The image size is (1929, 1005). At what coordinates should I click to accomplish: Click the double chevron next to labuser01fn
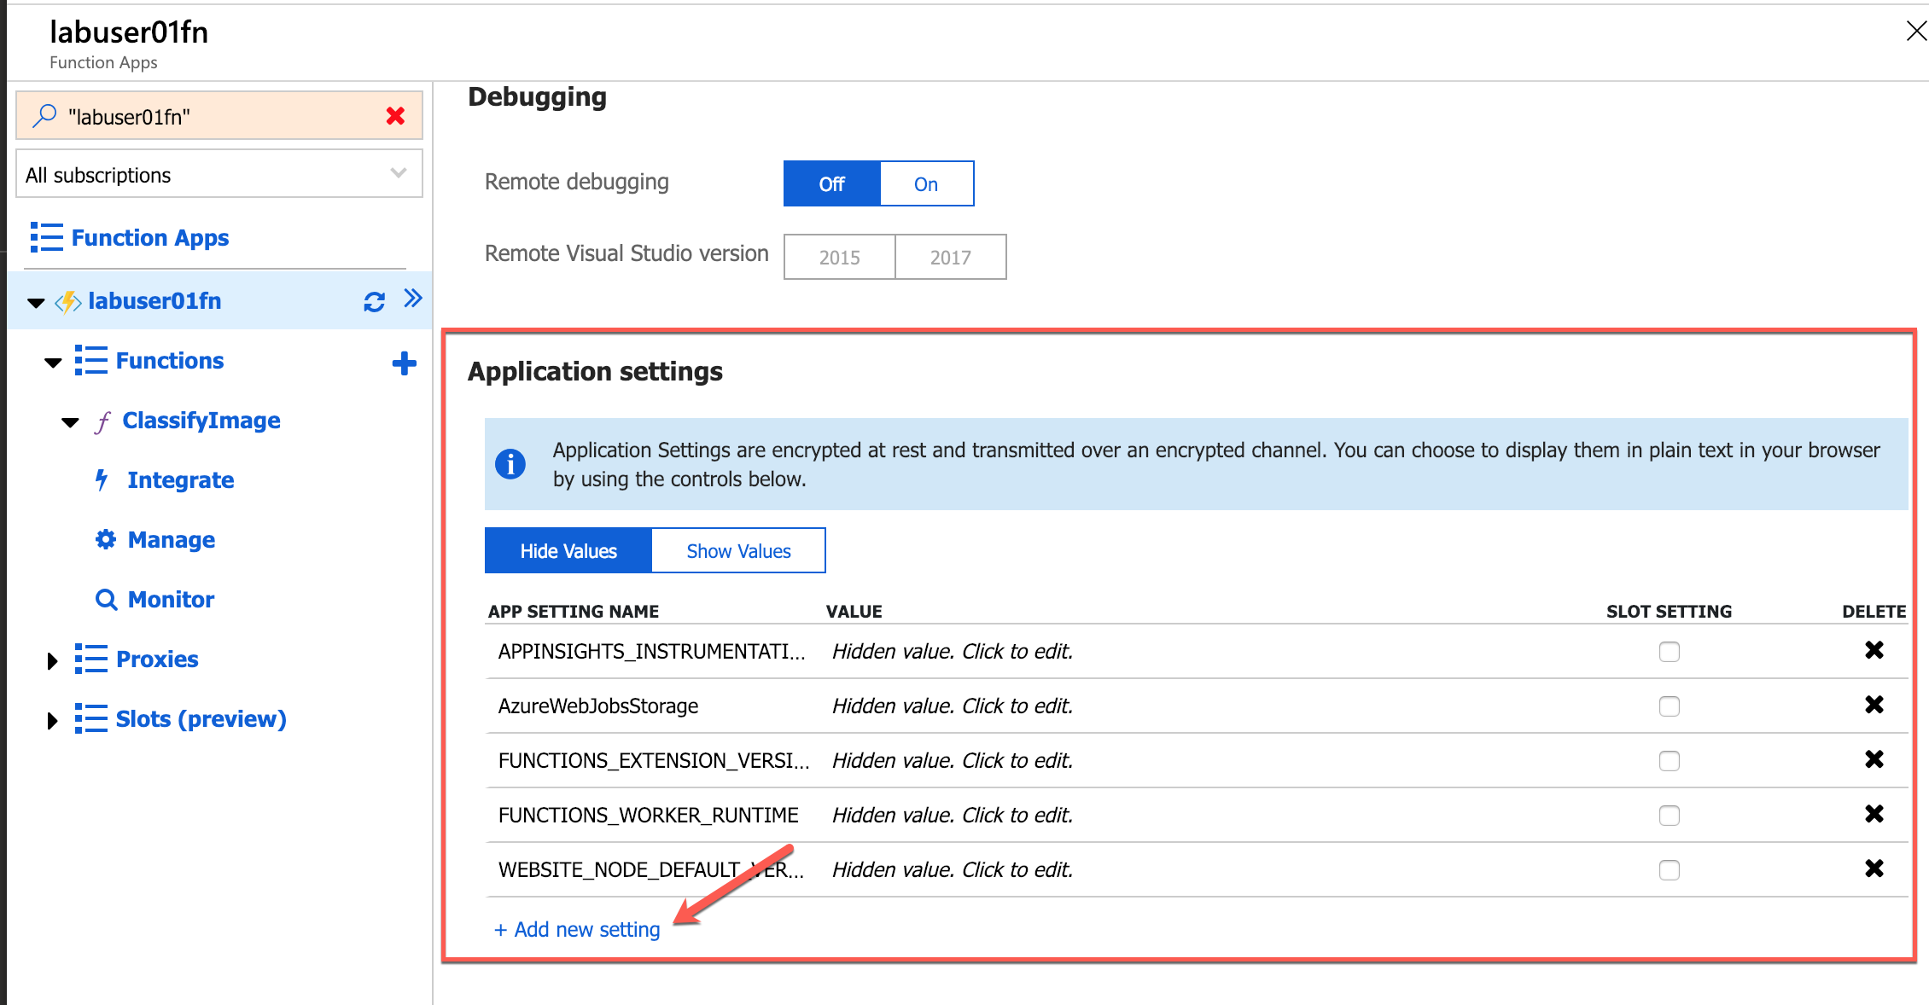tap(413, 299)
